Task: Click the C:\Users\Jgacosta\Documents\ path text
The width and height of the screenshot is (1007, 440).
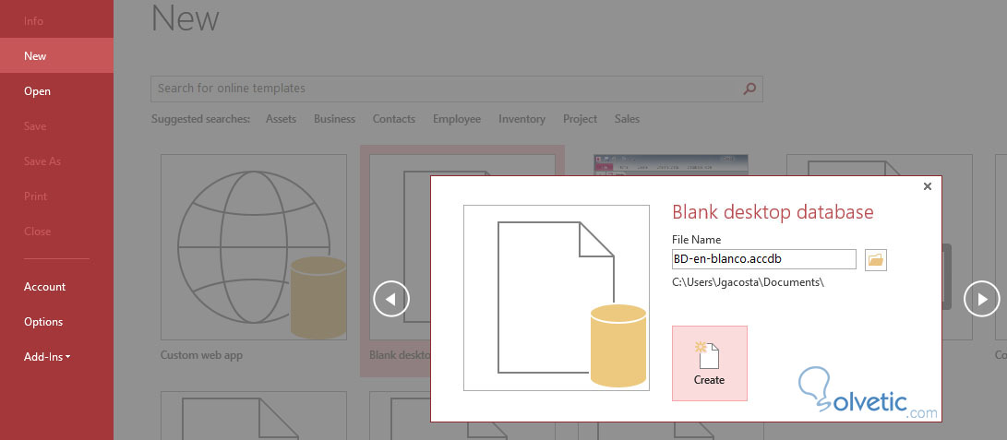Action: pyautogui.click(x=749, y=281)
